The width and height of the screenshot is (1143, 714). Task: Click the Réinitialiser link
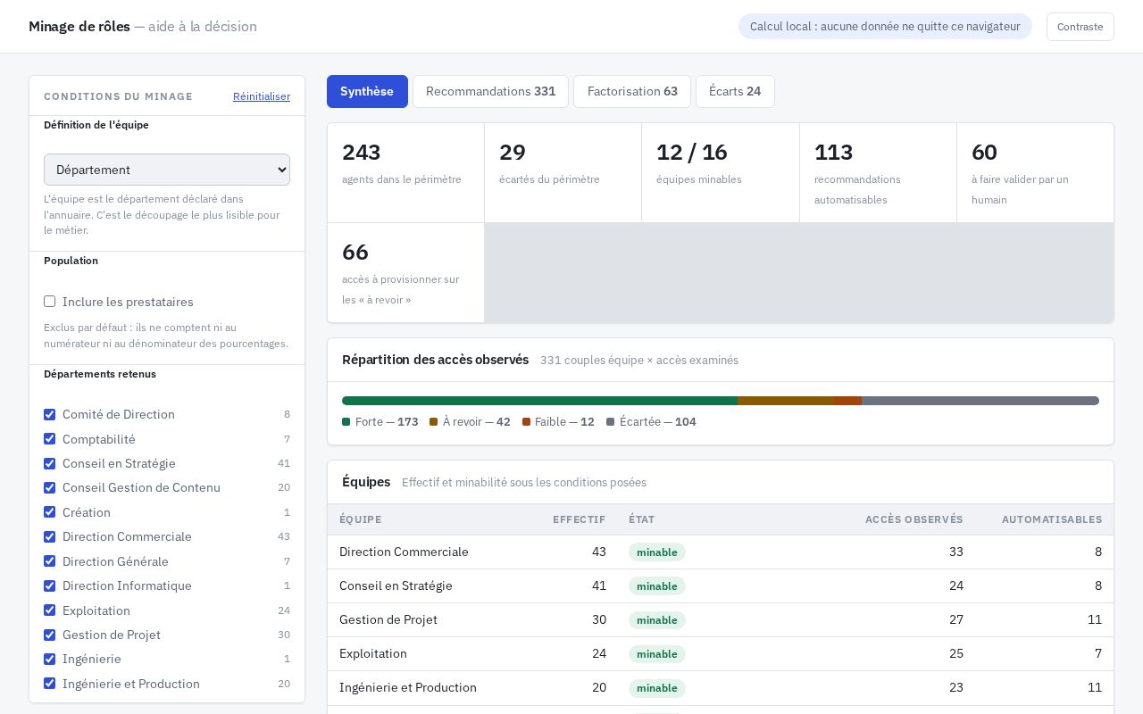coord(262,96)
